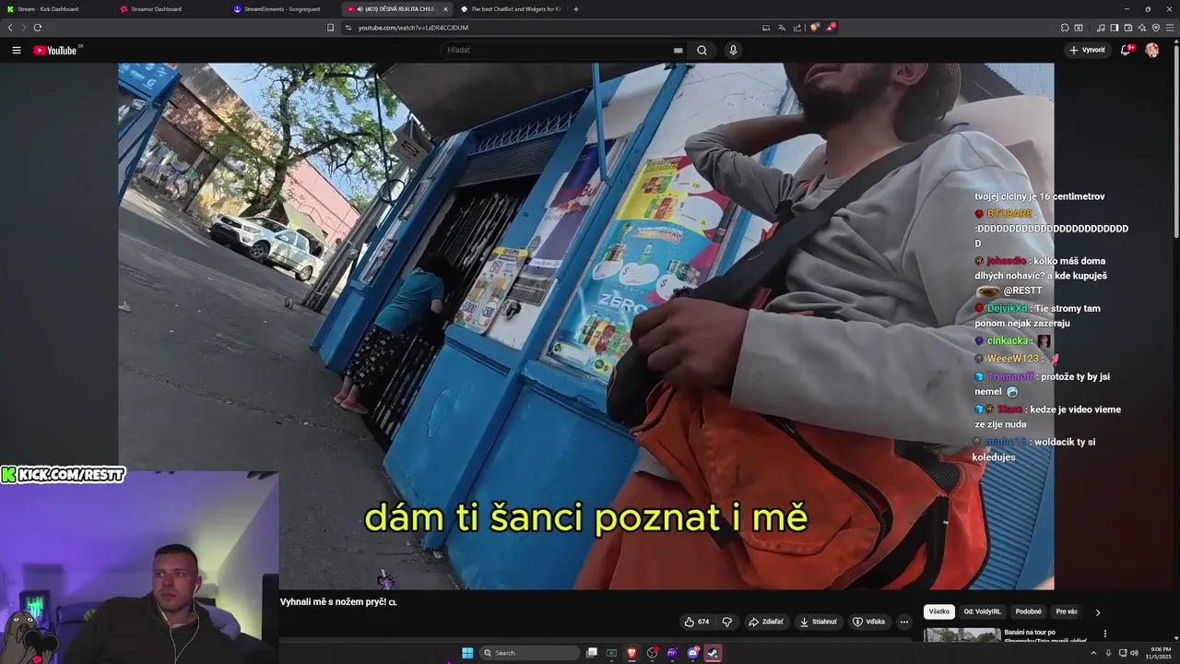Open the playlist music note icon in toolbar
This screenshot has height=664, width=1180.
1101,28
